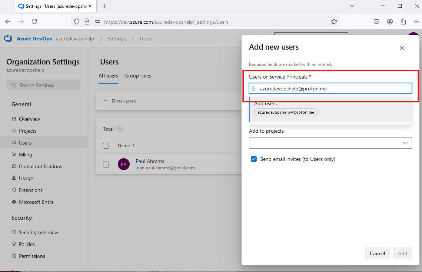Viewport: 422px width, 272px height.
Task: Sort users by the Name column
Action: pyautogui.click(x=126, y=145)
